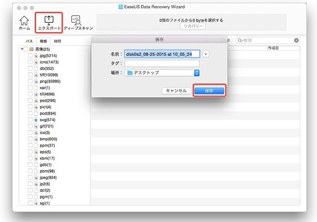Check the bmp(600) checkbox
317x222 pixels.
[x=30, y=139]
